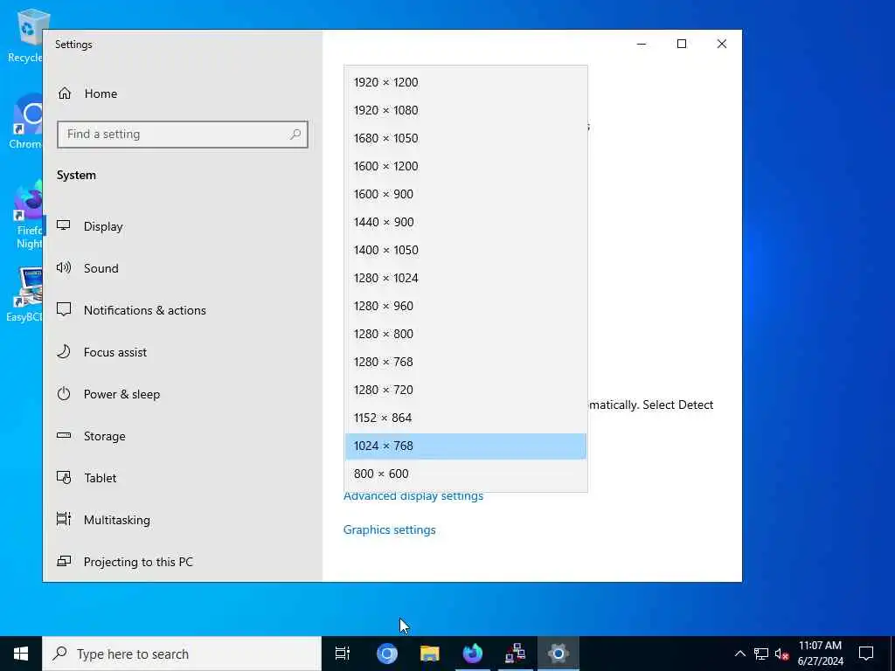Select the Recycle Bin desktop icon

[25, 37]
